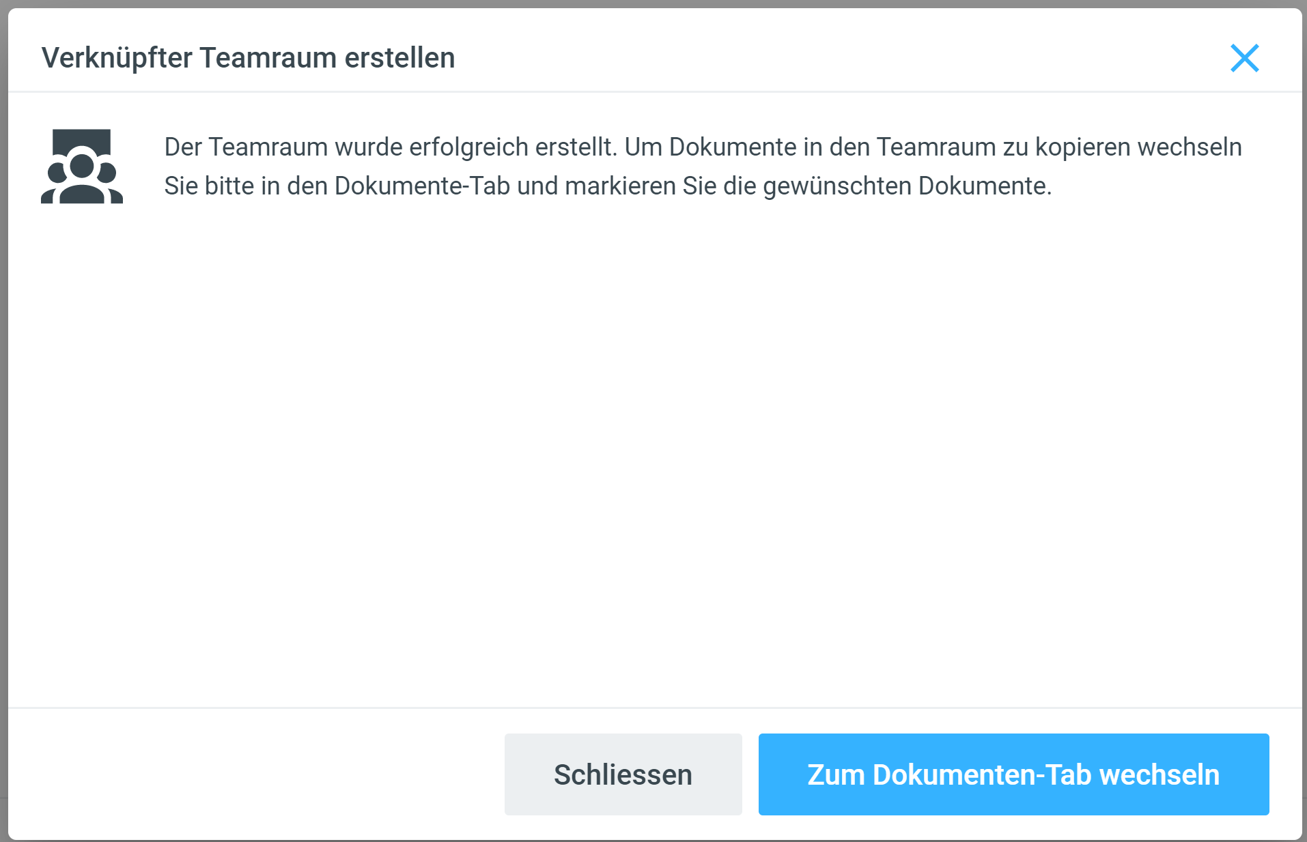Click the Teamraum success message text
The height and width of the screenshot is (842, 1307).
703,166
